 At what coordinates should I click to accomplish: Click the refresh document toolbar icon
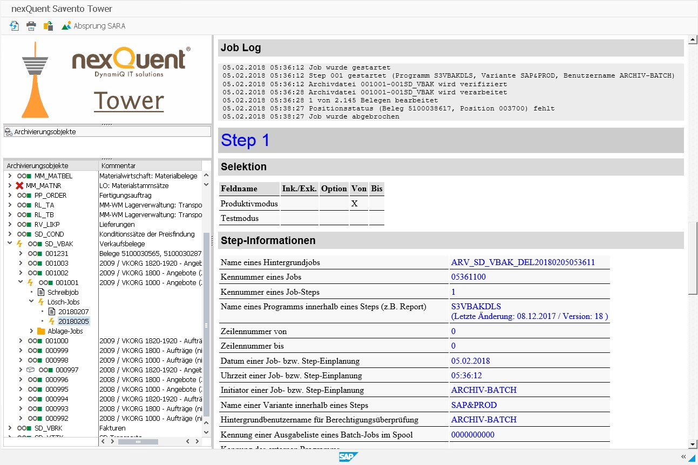click(x=15, y=25)
